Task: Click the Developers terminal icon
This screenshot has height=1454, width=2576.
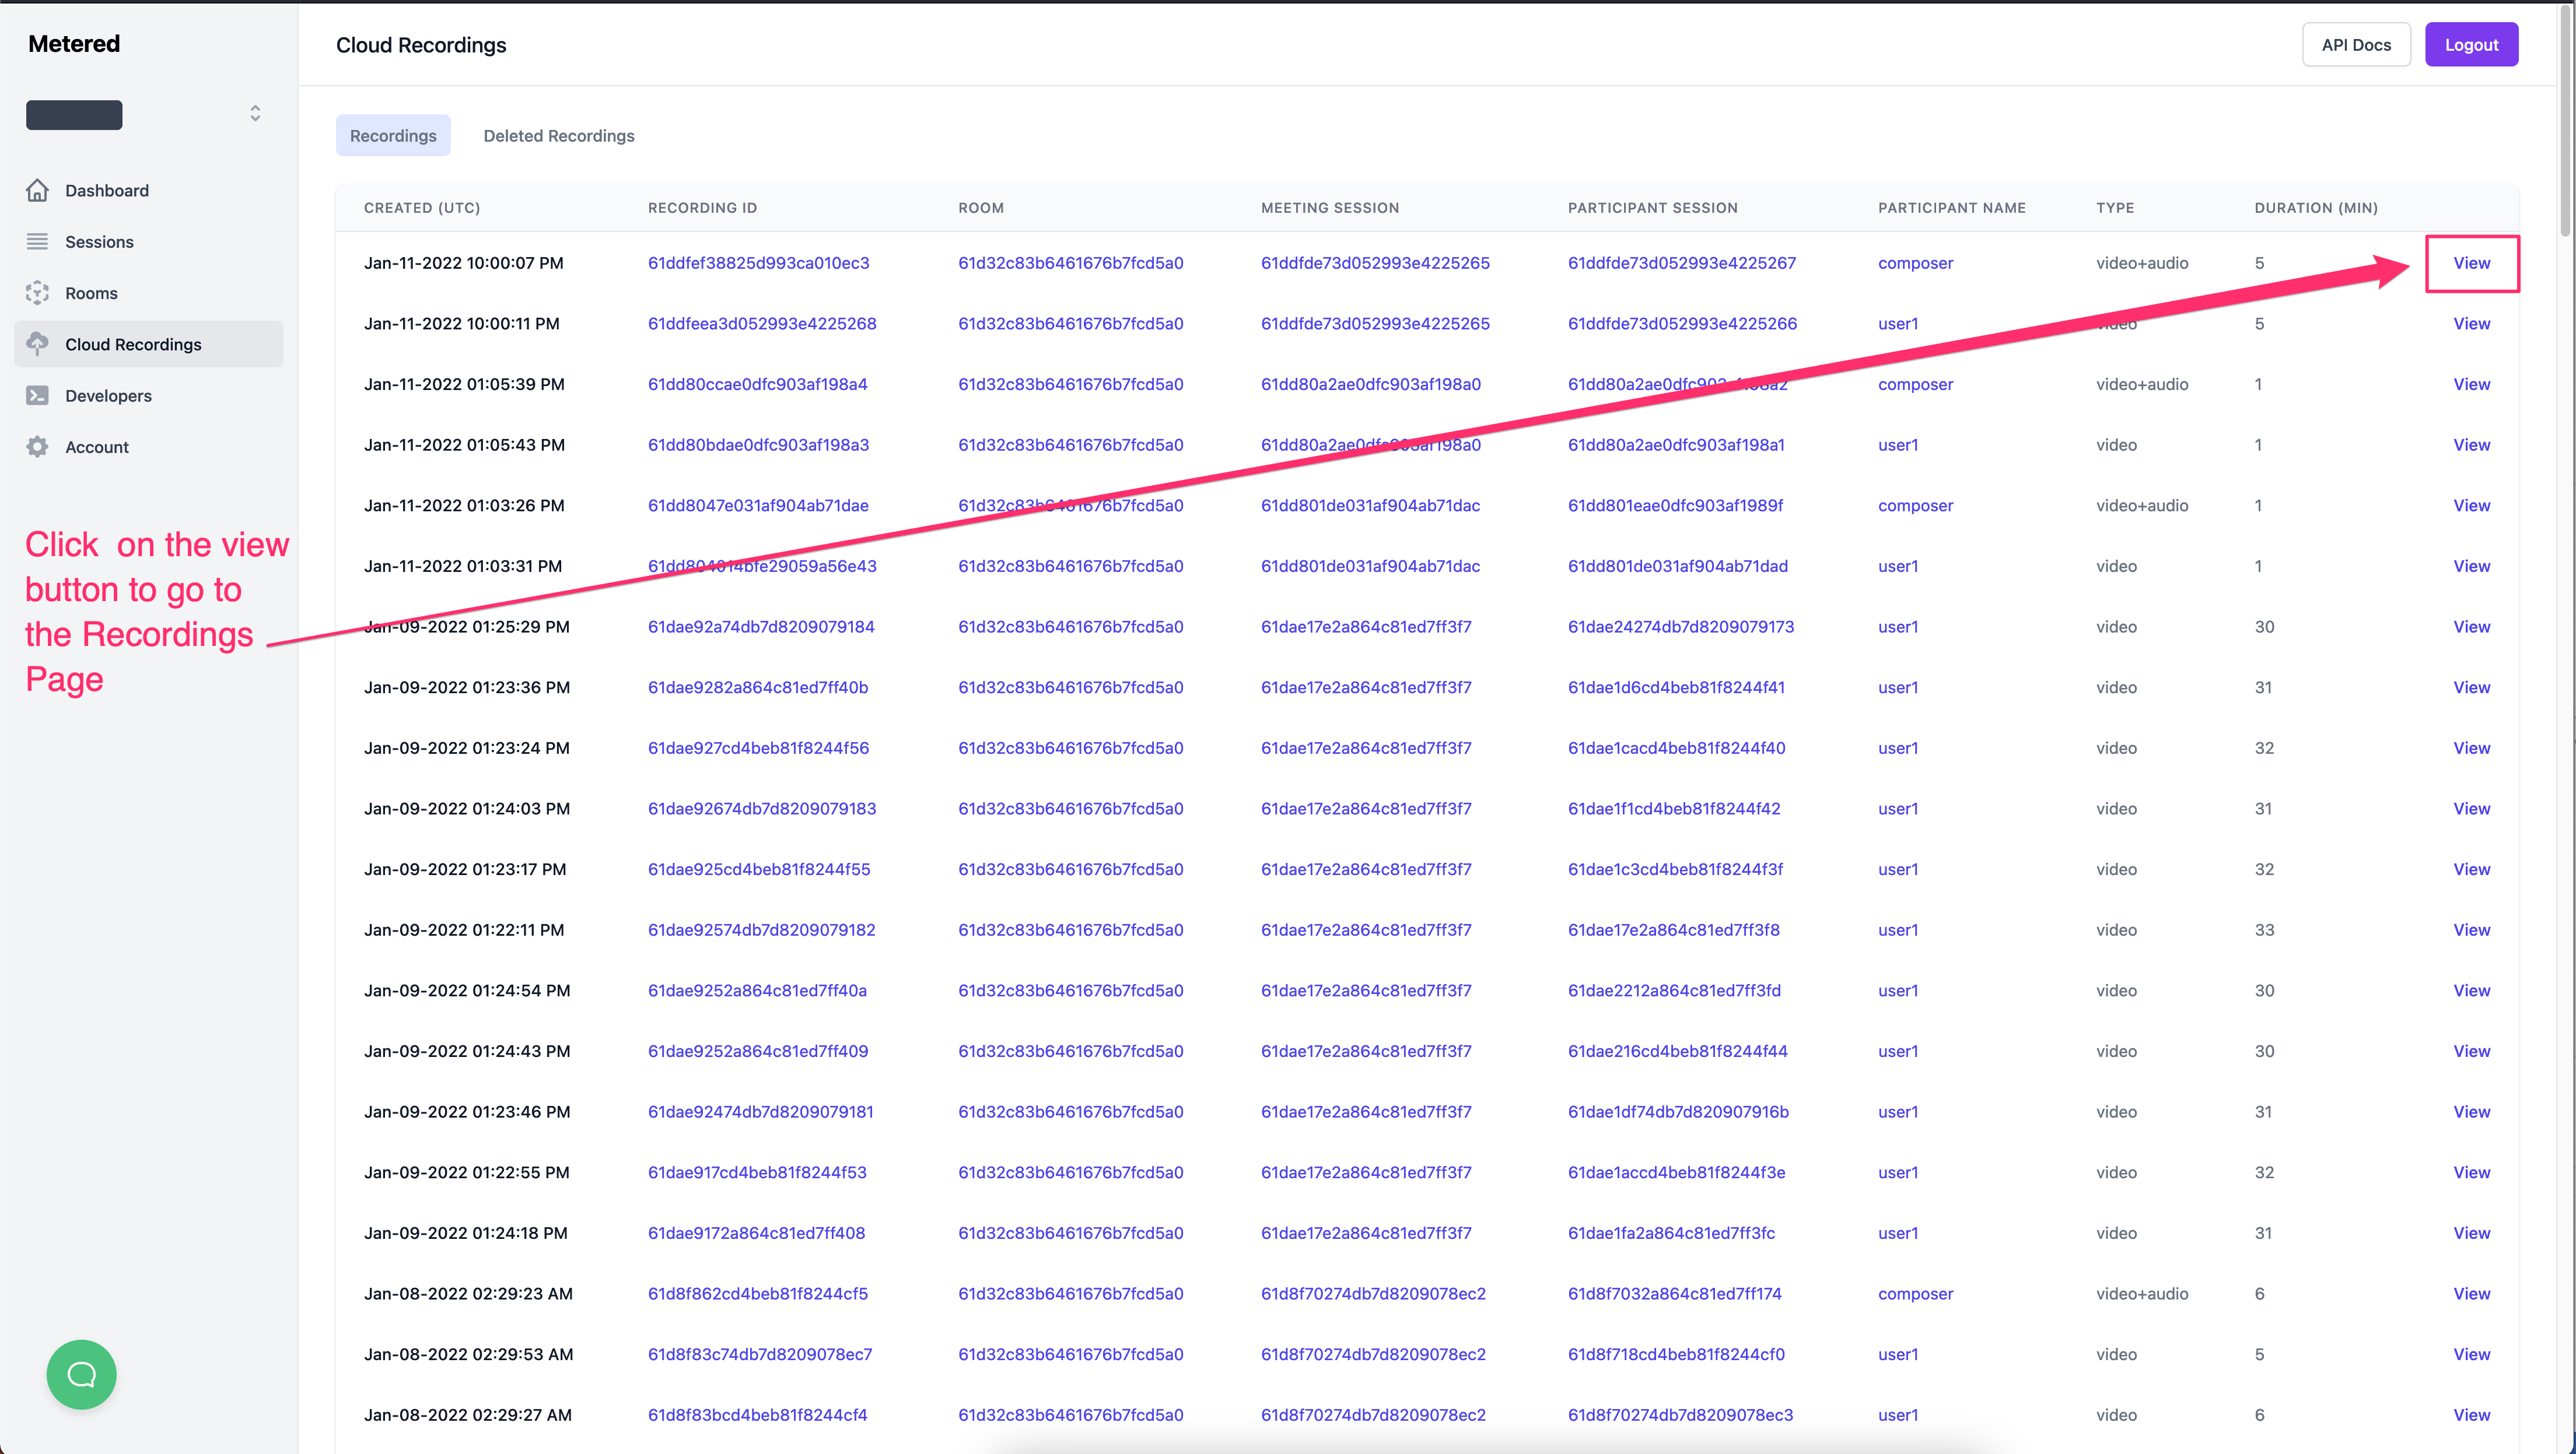Action: [37, 395]
